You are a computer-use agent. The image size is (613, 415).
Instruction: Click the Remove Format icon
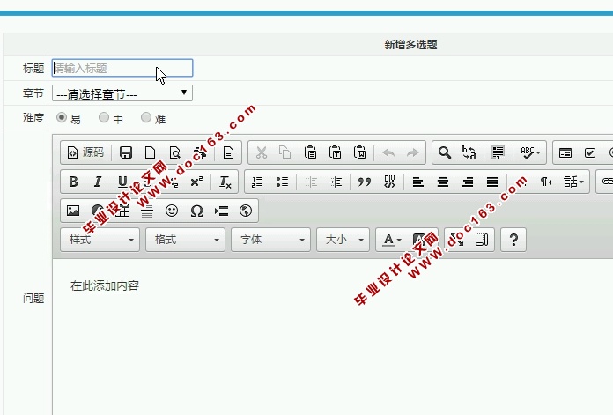pyautogui.click(x=225, y=182)
